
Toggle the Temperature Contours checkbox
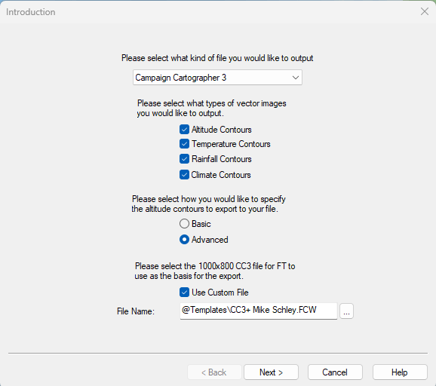[184, 144]
